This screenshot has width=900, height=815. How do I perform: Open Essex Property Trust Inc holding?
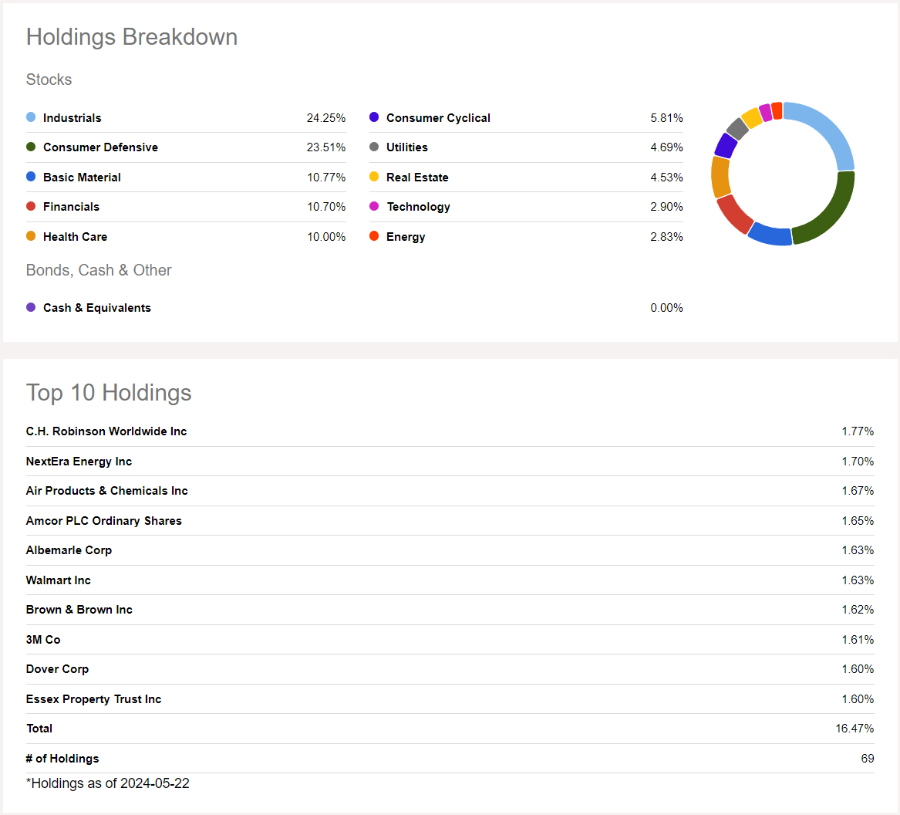tap(93, 699)
